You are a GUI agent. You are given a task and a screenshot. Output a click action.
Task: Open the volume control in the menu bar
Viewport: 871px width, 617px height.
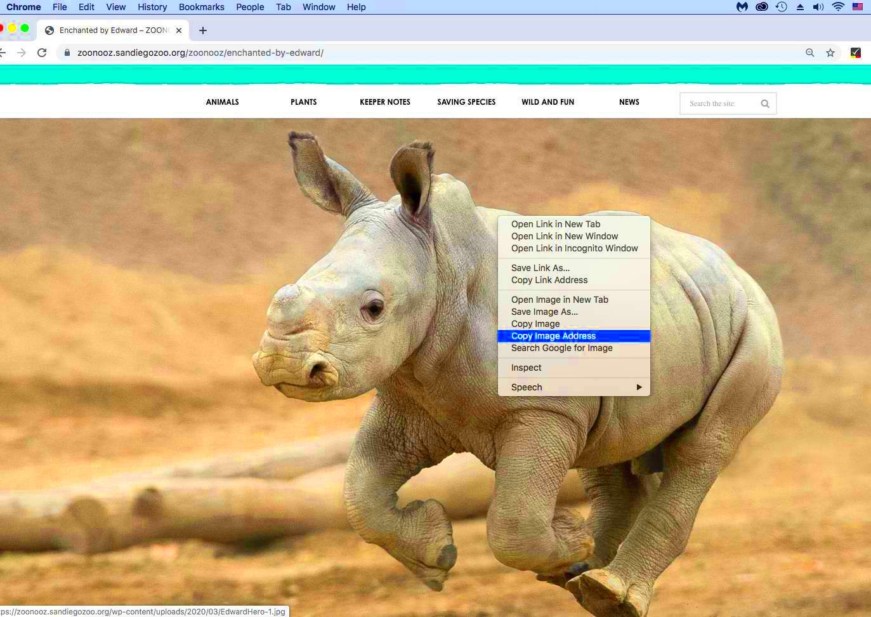click(818, 7)
